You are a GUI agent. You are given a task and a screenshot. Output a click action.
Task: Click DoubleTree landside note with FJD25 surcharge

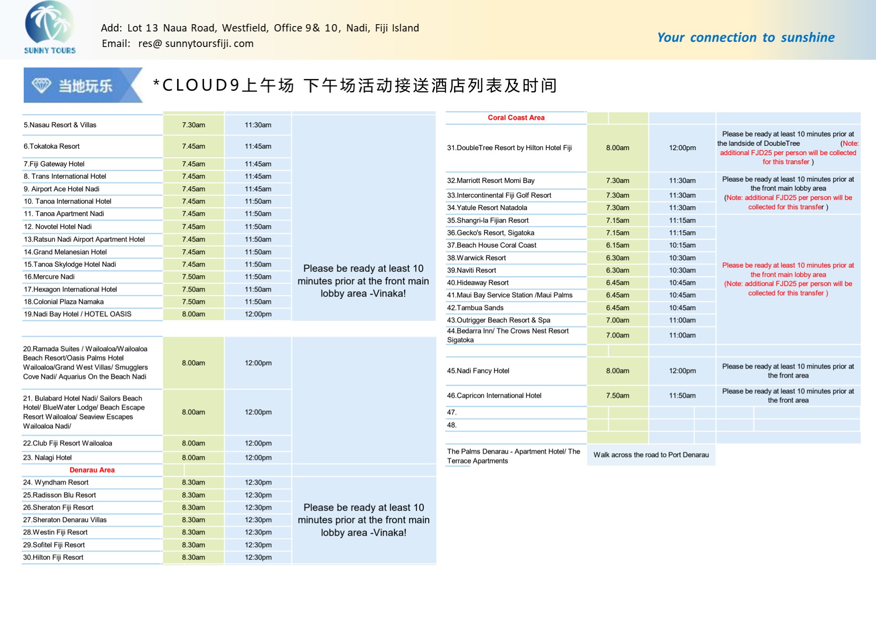(788, 148)
